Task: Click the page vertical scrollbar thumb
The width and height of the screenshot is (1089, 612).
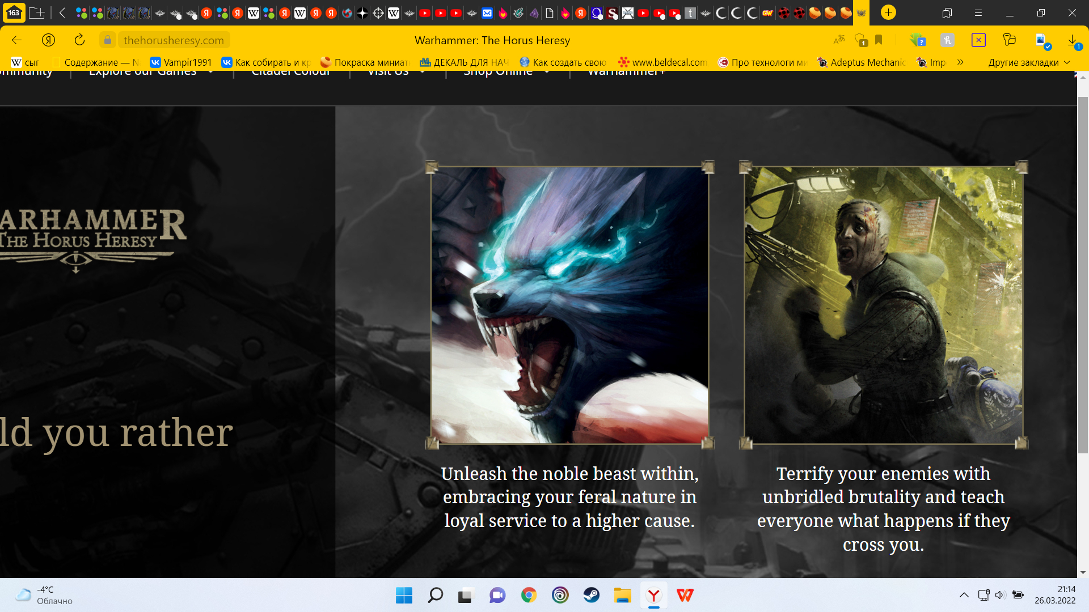Action: 1083,274
